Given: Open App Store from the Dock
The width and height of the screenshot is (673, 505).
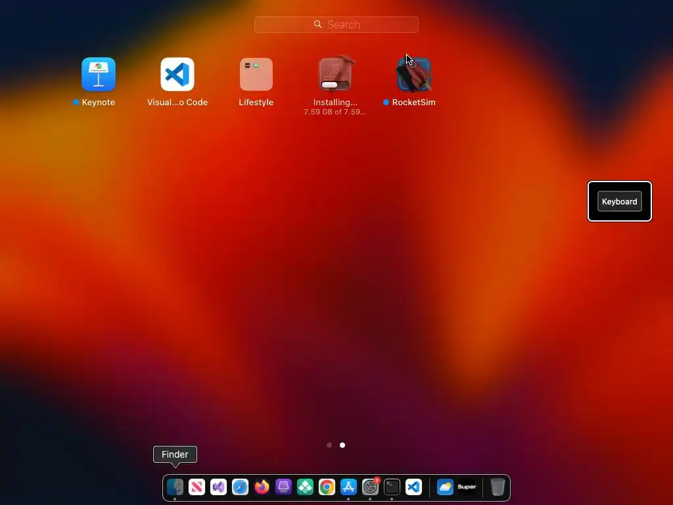Looking at the screenshot, I should (348, 487).
